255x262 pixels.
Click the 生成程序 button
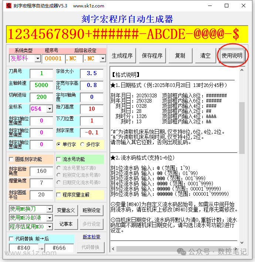(x=122, y=56)
